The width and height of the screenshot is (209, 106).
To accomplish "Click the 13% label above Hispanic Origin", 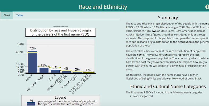I will (x=44, y=65).
